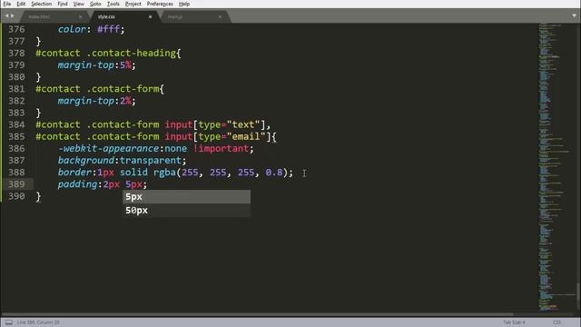The height and width of the screenshot is (327, 581).
Task: Click the 'background:transparent;' declaration
Action: pos(122,161)
